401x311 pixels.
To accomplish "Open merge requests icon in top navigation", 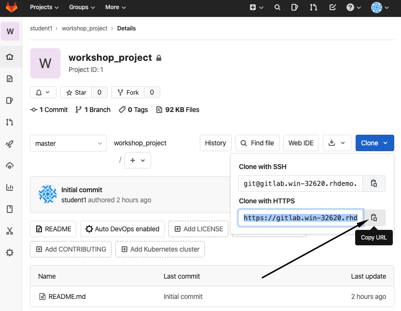I will pyautogui.click(x=314, y=8).
